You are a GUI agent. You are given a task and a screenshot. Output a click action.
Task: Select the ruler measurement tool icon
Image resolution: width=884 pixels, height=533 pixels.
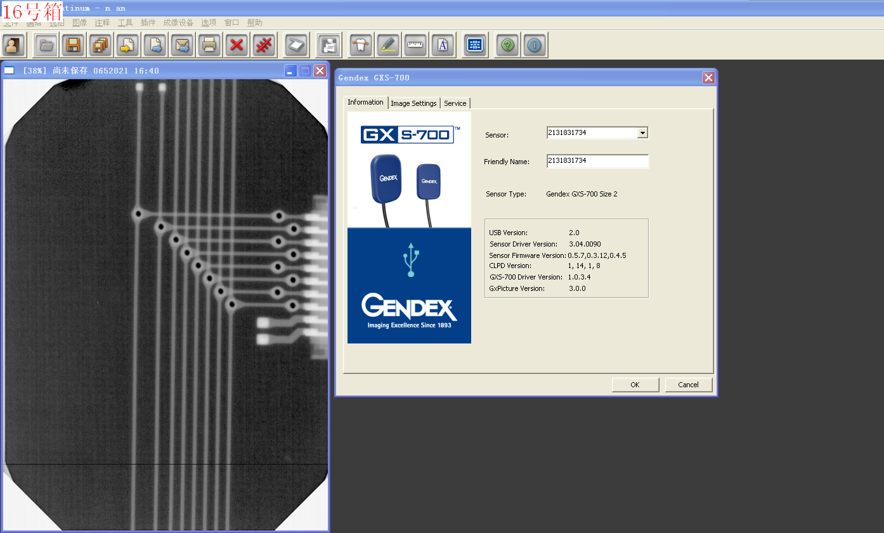pos(415,45)
